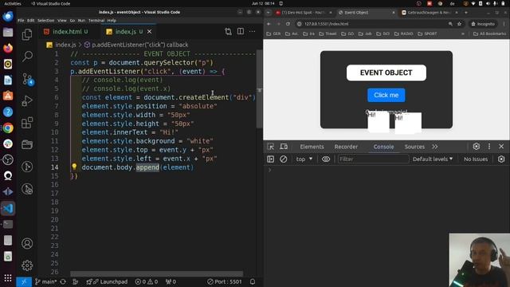Select the Console tab in DevTools

click(x=383, y=147)
